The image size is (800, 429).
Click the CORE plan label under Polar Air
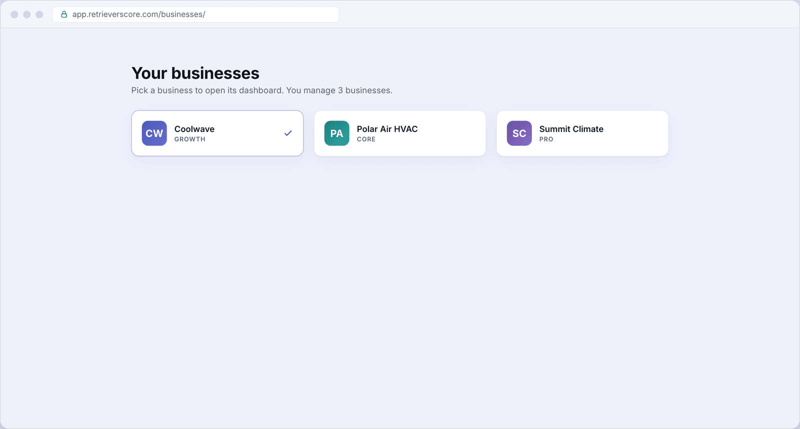[x=366, y=139]
